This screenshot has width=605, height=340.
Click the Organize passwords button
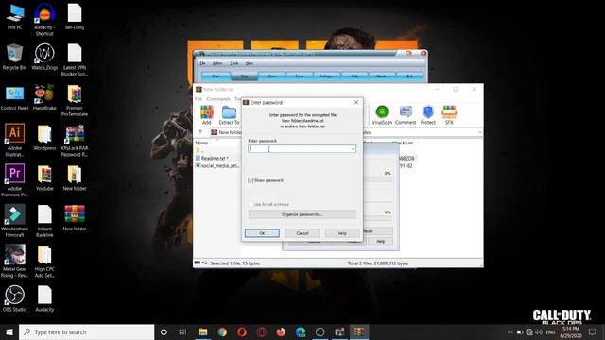point(302,214)
